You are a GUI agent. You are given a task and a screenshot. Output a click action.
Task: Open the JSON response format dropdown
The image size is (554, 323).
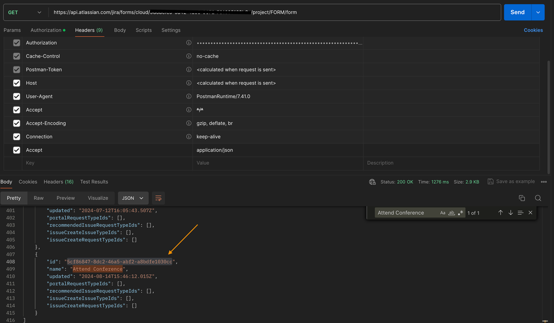pyautogui.click(x=133, y=198)
